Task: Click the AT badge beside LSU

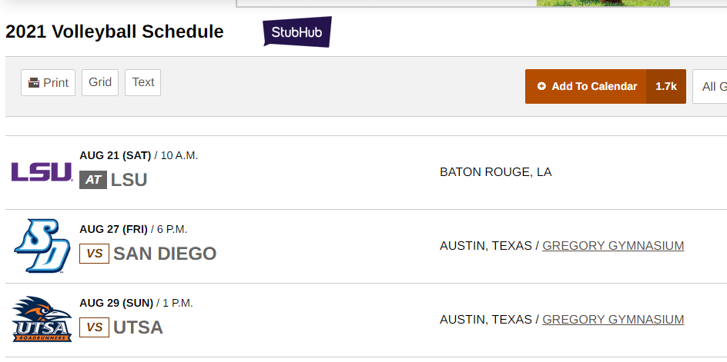Action: click(93, 180)
